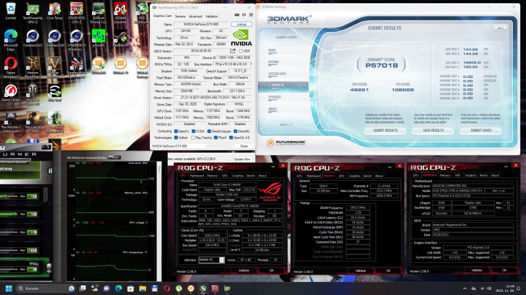Image resolution: width=526 pixels, height=295 pixels.
Task: Select Bench tab in Mainboard CPU-Z window
Action: (484, 175)
